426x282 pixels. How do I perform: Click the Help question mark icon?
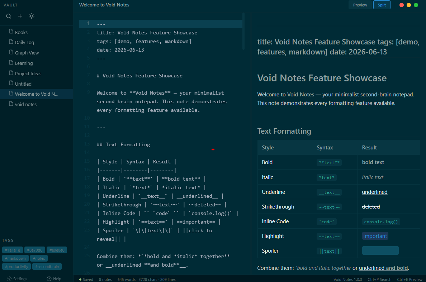[x=49, y=279]
